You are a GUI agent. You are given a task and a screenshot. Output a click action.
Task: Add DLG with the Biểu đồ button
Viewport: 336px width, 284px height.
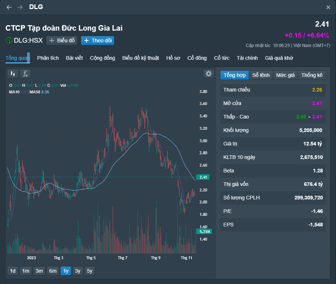[62, 40]
